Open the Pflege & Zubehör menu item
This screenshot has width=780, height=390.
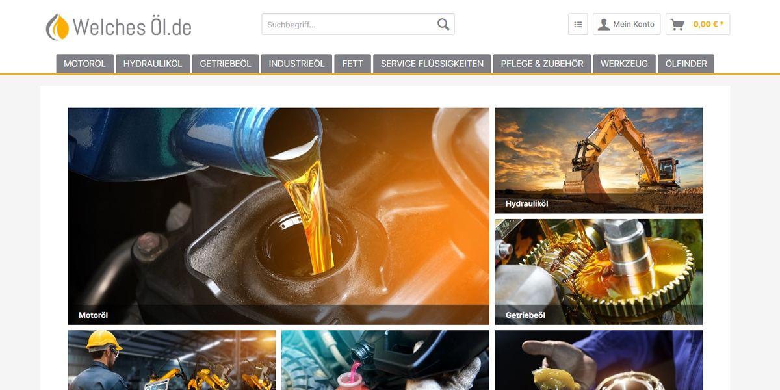(x=542, y=64)
